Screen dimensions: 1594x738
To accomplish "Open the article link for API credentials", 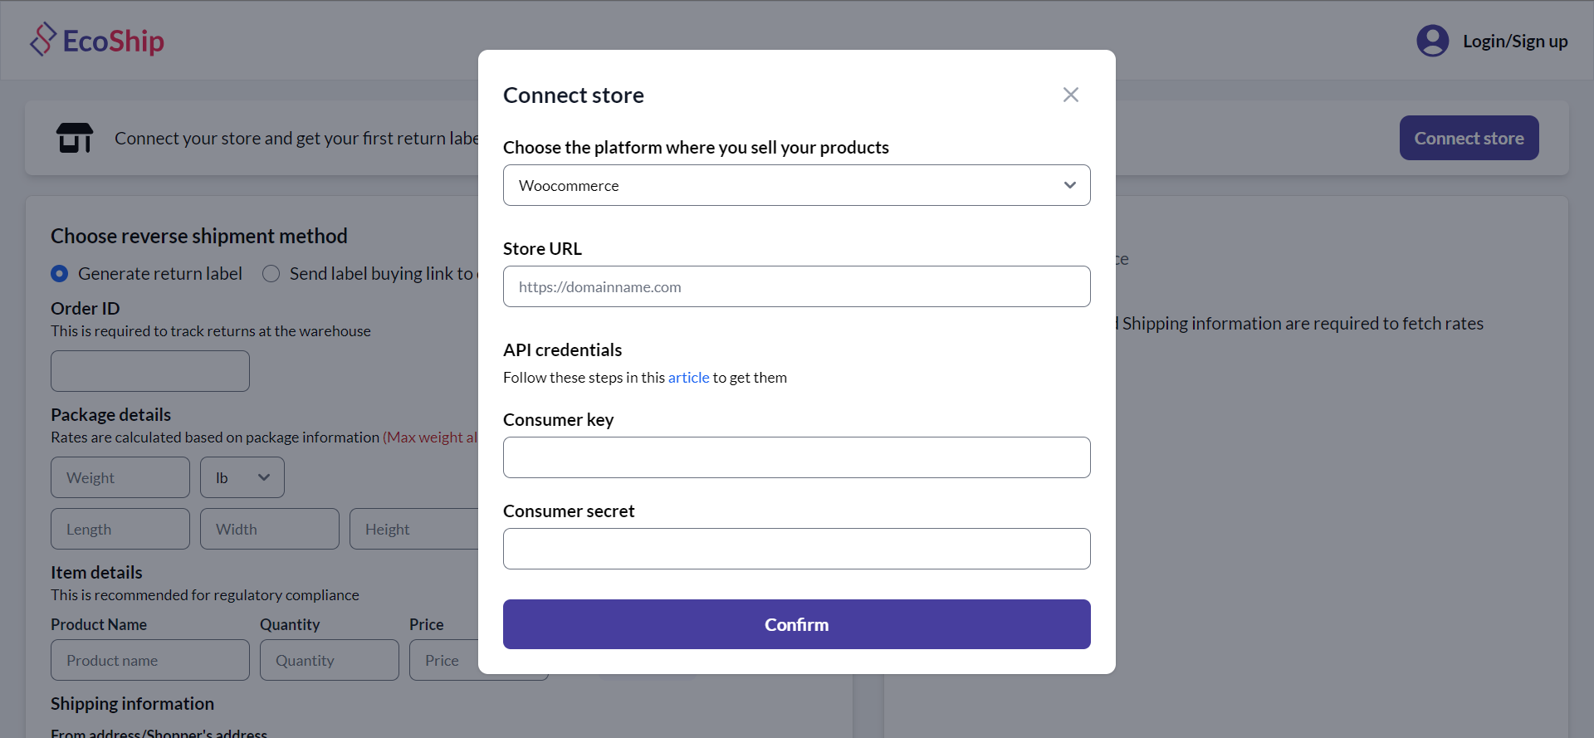I will tap(688, 378).
